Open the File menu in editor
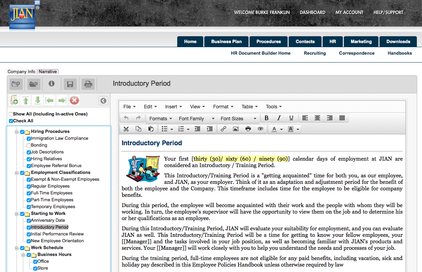Viewport: 422px width, 272px height. pos(129,107)
